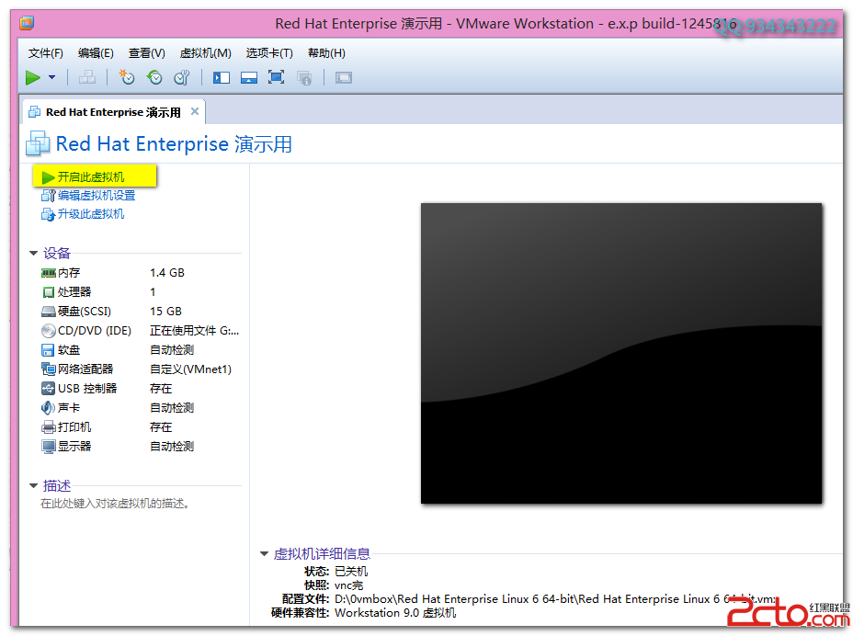This screenshot has width=853, height=636.
Task: Collapse the 设备 section
Action: click(x=33, y=254)
